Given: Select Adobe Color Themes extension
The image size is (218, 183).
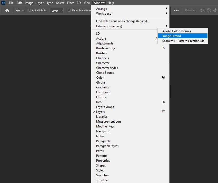Looking at the screenshot, I should (183, 31).
